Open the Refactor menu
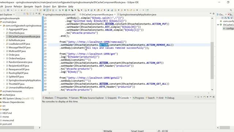Viewport: 234px width, 132px height. click(x=18, y=7)
